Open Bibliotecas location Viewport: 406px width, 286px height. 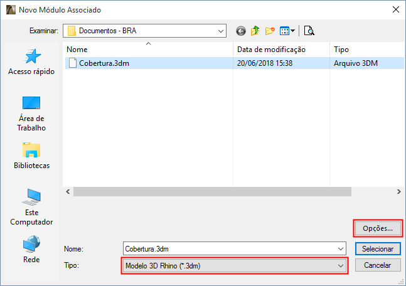pos(31,156)
